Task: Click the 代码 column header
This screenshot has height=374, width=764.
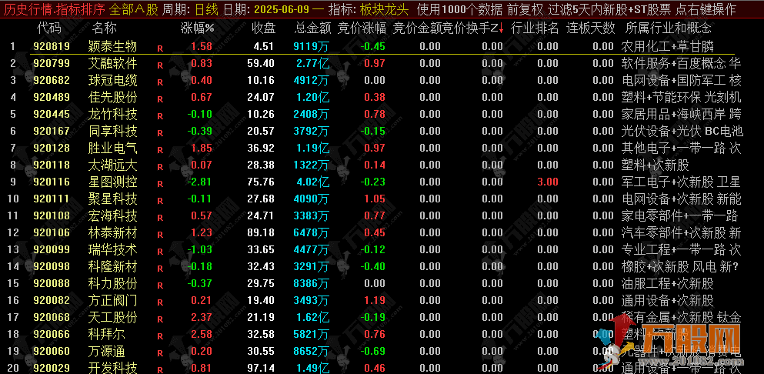Action: click(48, 28)
